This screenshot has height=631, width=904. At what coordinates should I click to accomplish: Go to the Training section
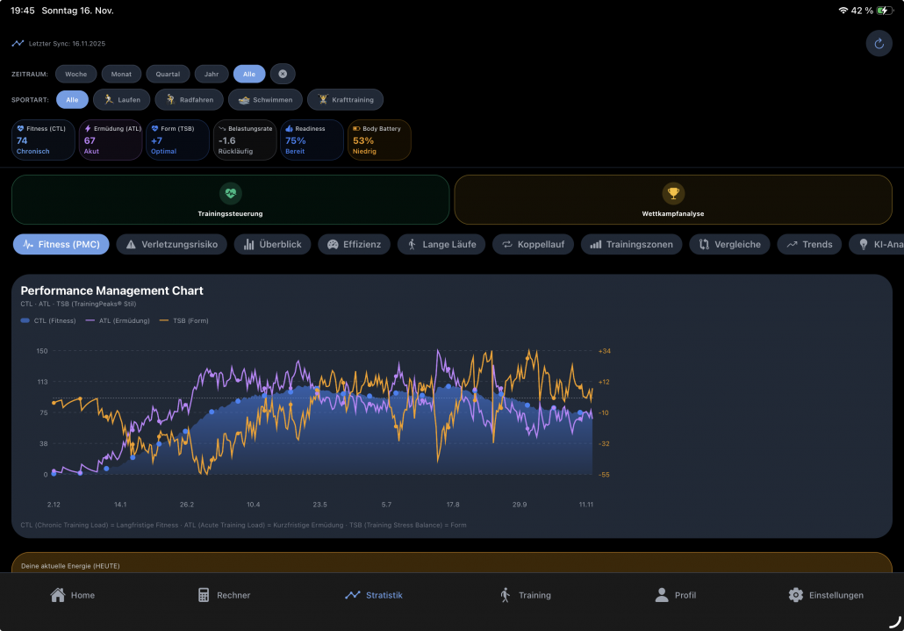(525, 595)
